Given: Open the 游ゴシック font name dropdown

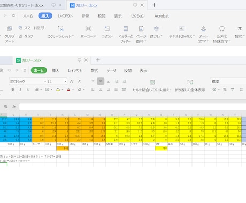Looking at the screenshot, I should [x=45, y=82].
